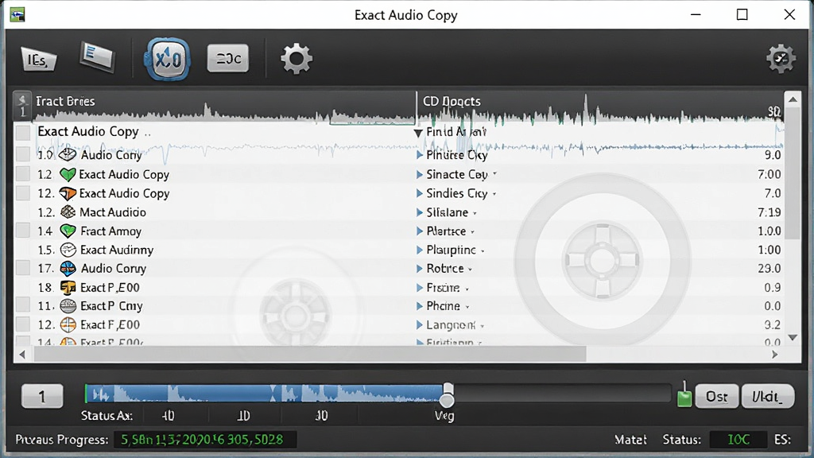The height and width of the screenshot is (458, 814).
Task: Expand 'Pinuree Cky' with its blue triangle
Action: pyautogui.click(x=420, y=155)
